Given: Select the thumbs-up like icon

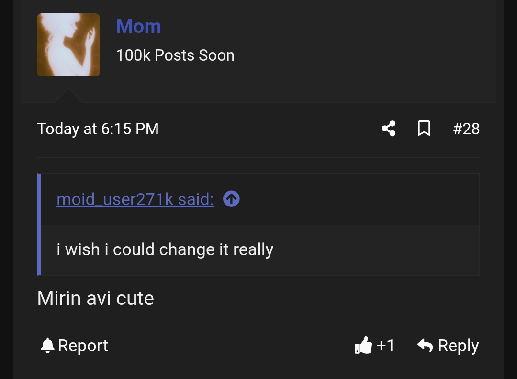Looking at the screenshot, I should (x=364, y=345).
